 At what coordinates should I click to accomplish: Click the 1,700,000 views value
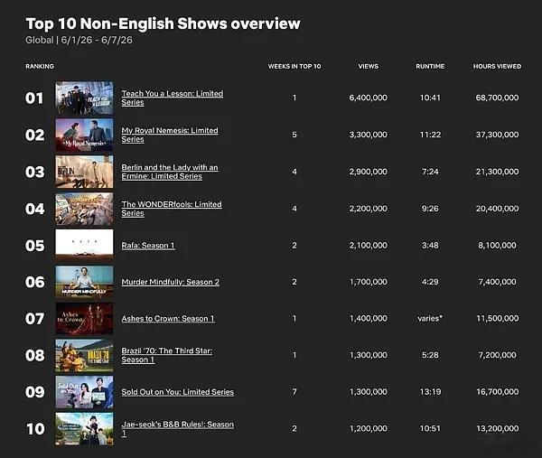point(369,282)
